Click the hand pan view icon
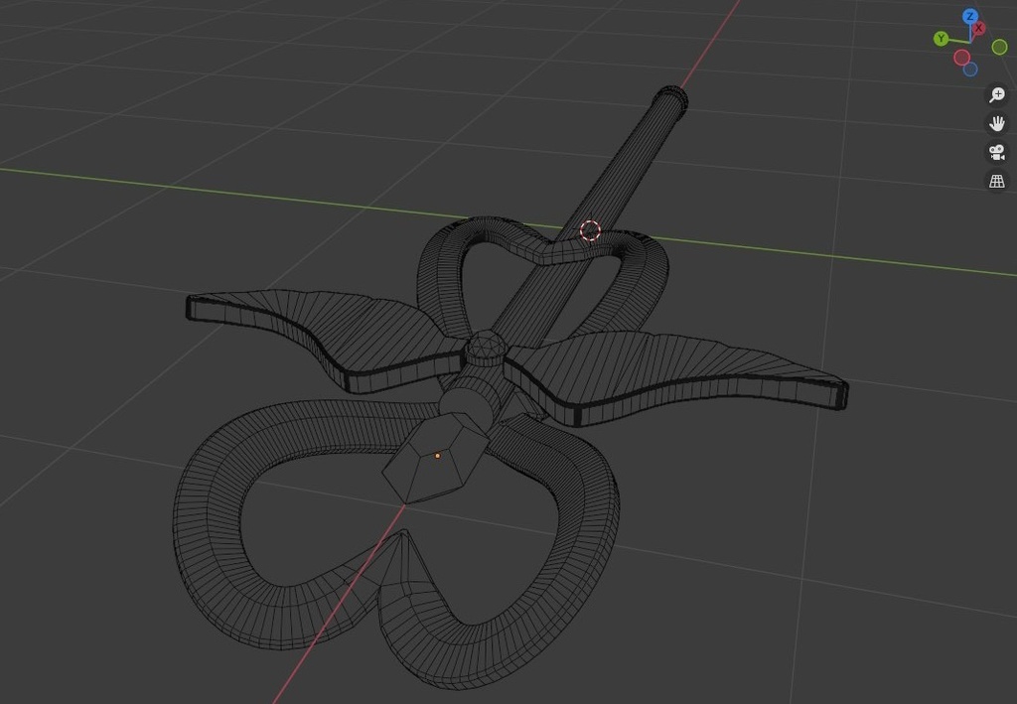This screenshot has width=1017, height=704. (997, 123)
